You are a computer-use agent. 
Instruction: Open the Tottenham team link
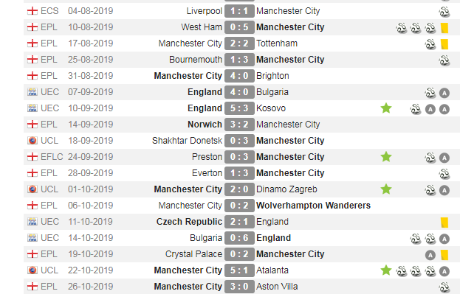(277, 43)
